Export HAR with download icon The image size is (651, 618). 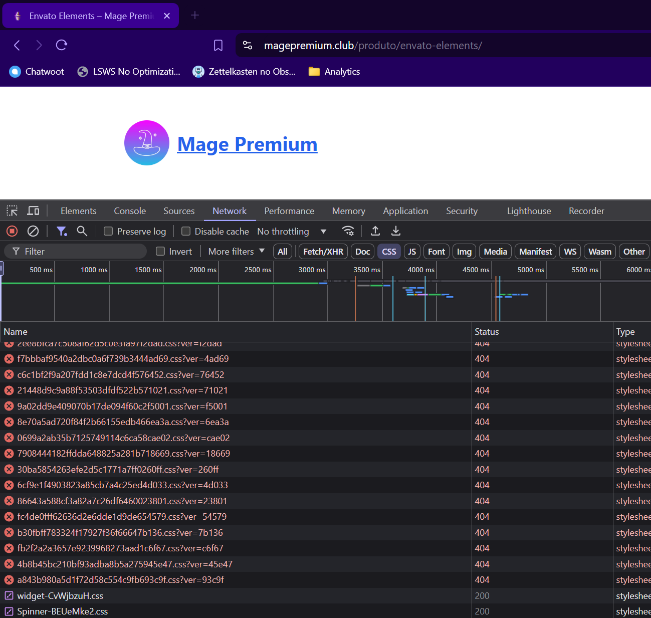point(396,231)
